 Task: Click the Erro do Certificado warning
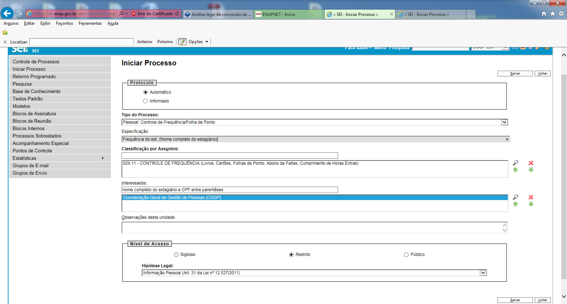tap(152, 14)
